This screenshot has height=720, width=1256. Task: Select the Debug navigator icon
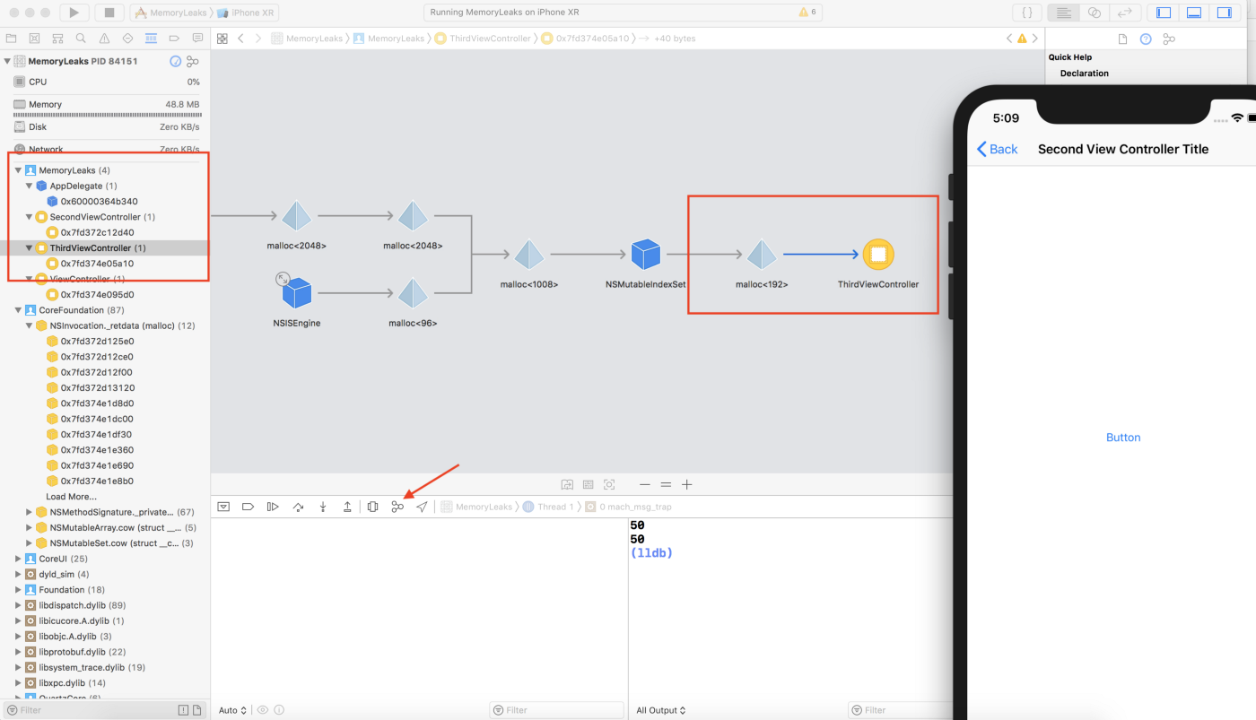(151, 39)
